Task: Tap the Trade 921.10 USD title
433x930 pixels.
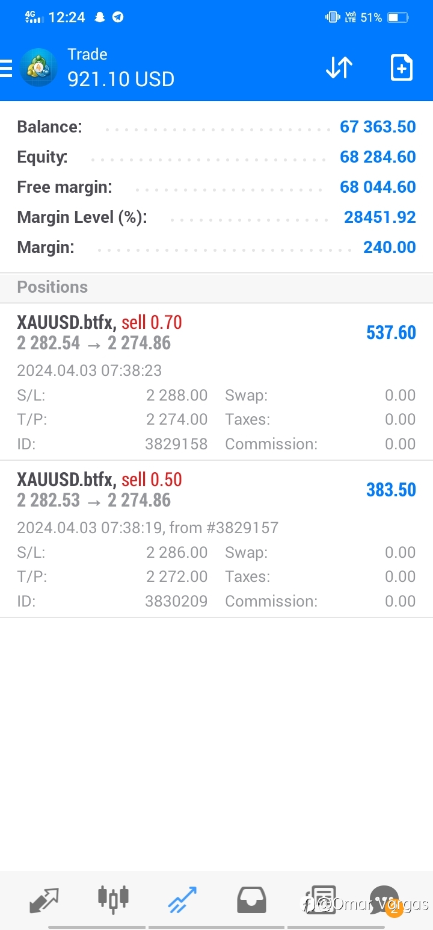Action: (x=120, y=67)
